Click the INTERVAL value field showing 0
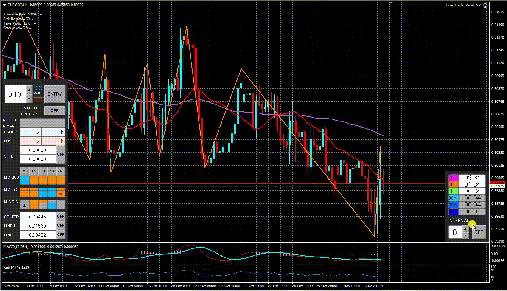The height and width of the screenshot is (291, 507). [455, 232]
